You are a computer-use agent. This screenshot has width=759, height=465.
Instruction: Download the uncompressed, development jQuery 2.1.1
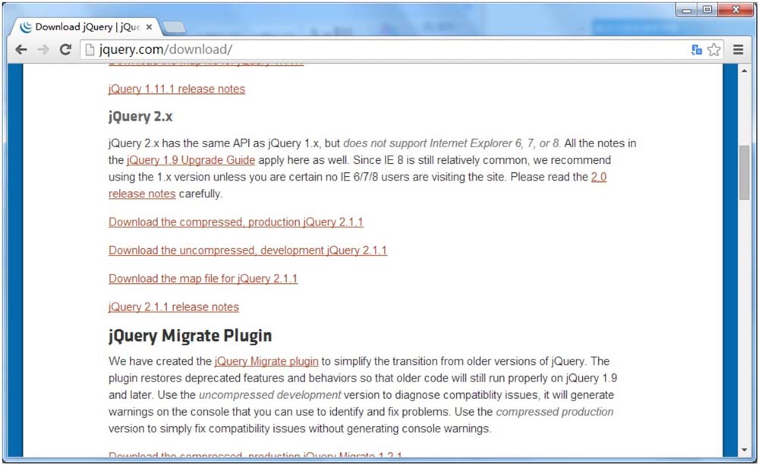click(x=248, y=250)
